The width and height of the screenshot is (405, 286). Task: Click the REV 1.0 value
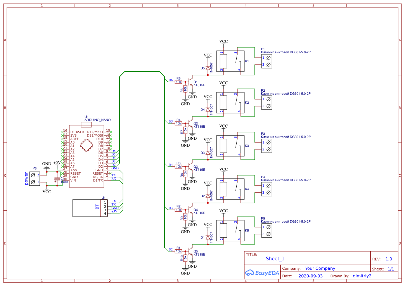[x=389, y=258]
